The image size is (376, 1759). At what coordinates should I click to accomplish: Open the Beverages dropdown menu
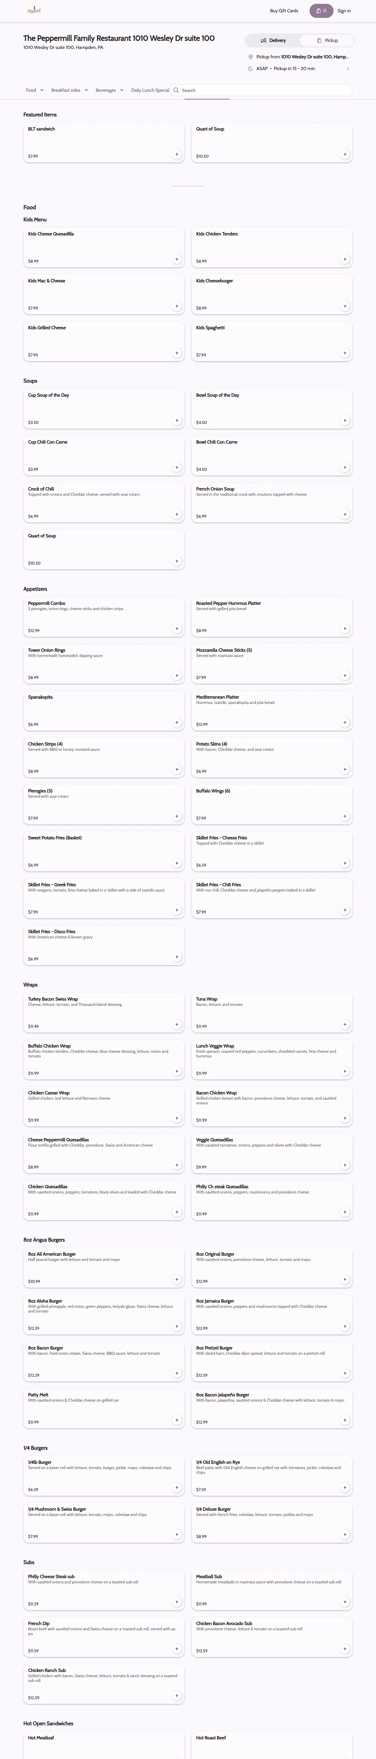(x=109, y=90)
